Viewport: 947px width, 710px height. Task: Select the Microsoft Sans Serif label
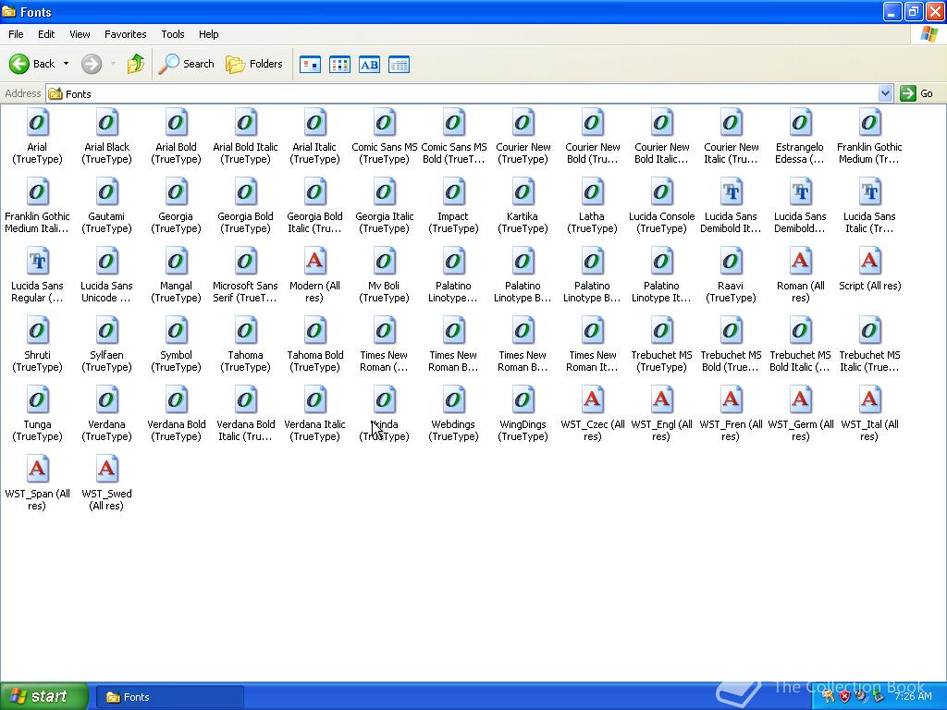point(245,291)
